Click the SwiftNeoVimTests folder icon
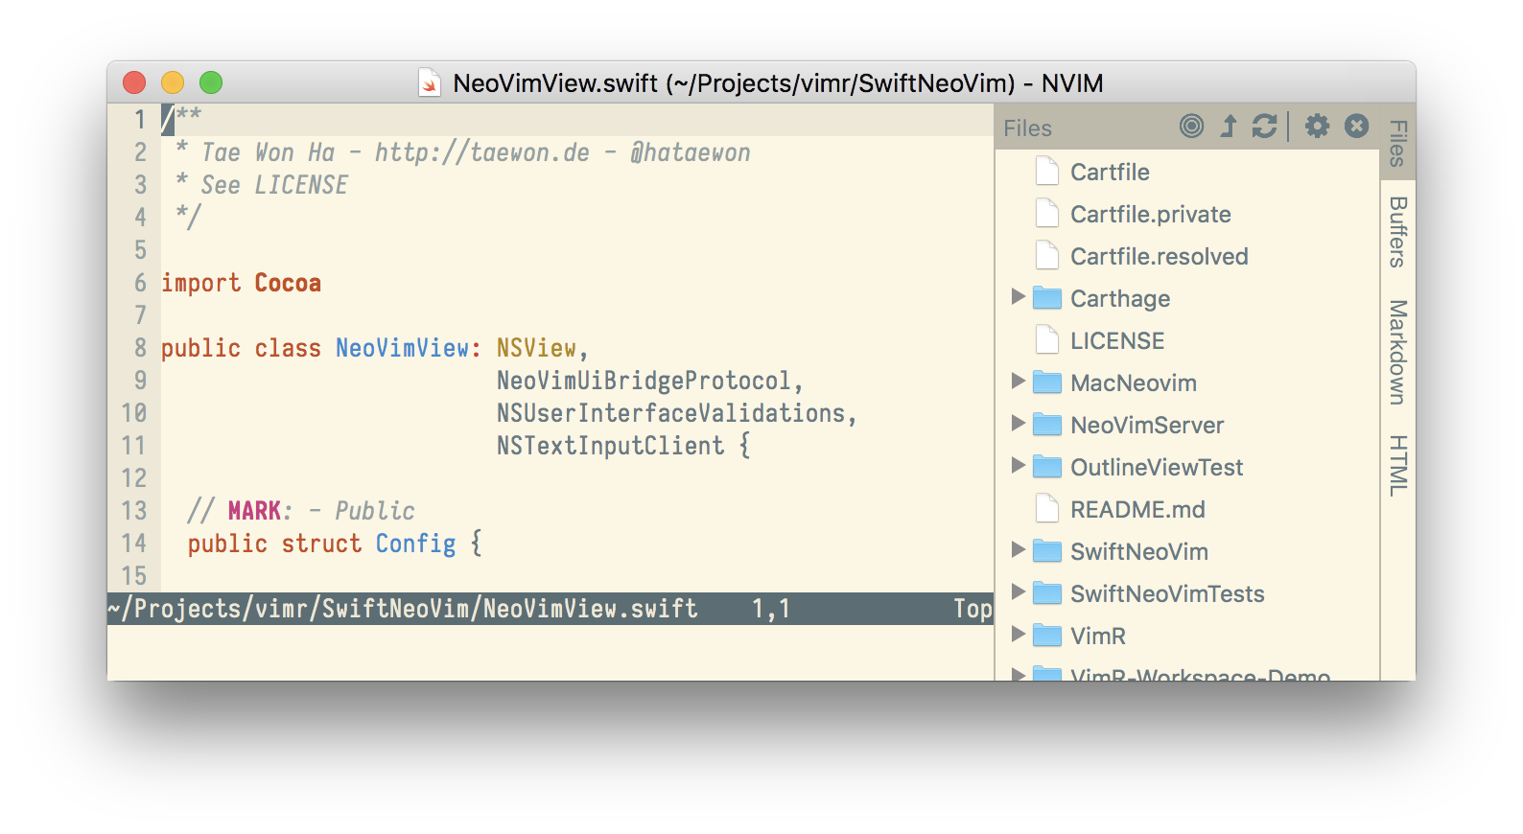Screen dimensions: 1523x834 click(x=1047, y=593)
